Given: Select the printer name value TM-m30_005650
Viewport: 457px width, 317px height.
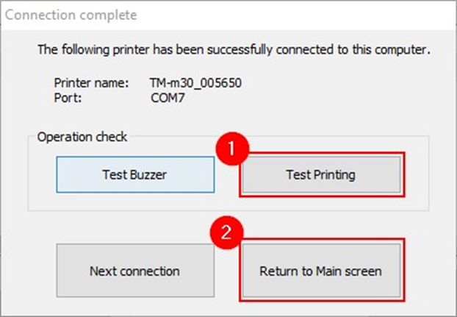Looking at the screenshot, I should (195, 83).
